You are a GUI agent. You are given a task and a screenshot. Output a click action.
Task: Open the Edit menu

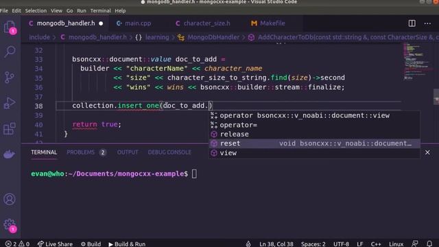[x=16, y=11]
